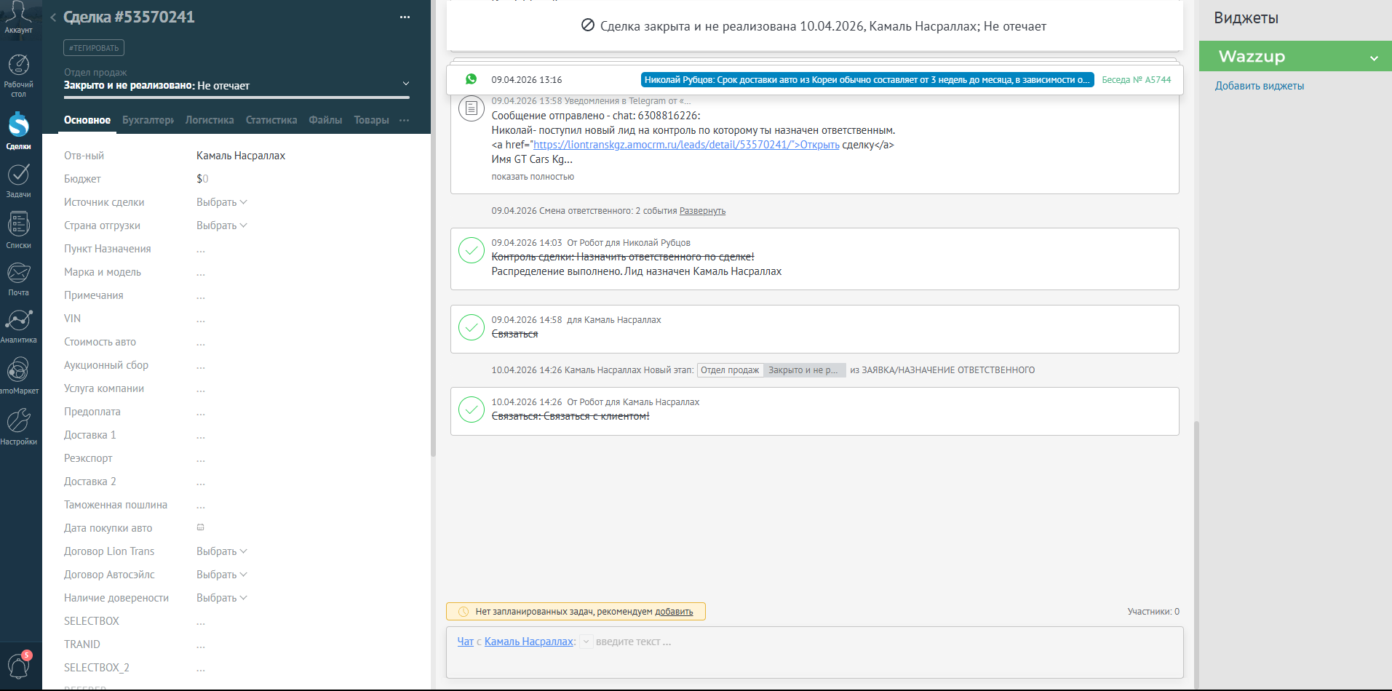The image size is (1392, 691).
Task: Click Отв-ный value Камаль Насраллах
Action: coord(241,156)
